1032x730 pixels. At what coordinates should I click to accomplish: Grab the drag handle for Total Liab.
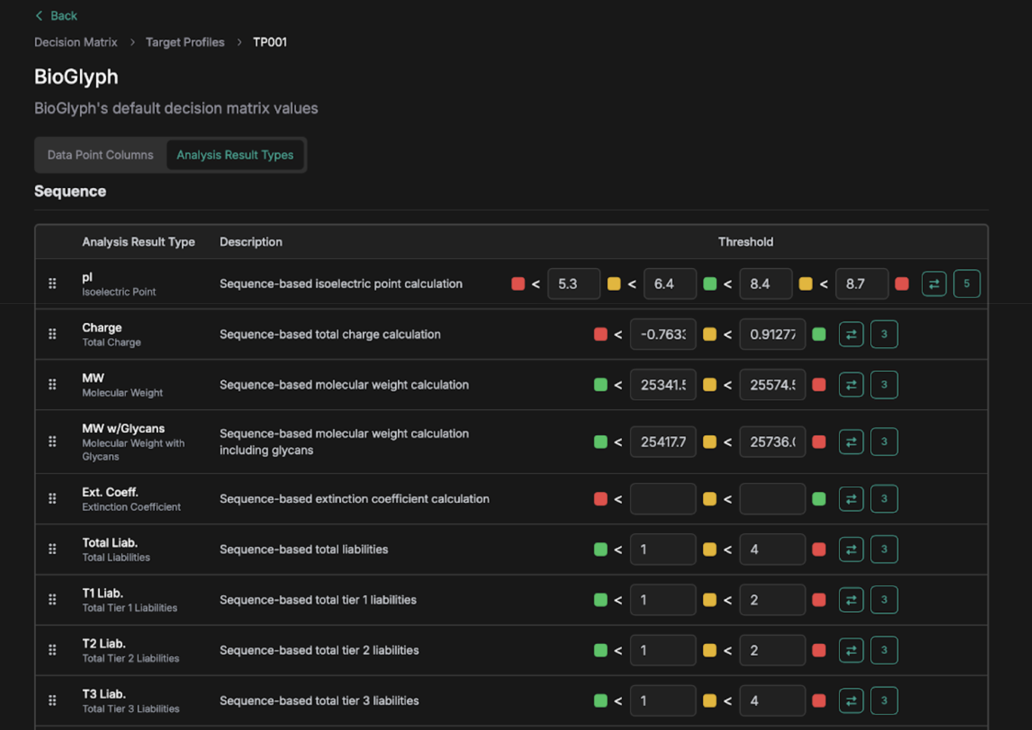[52, 549]
